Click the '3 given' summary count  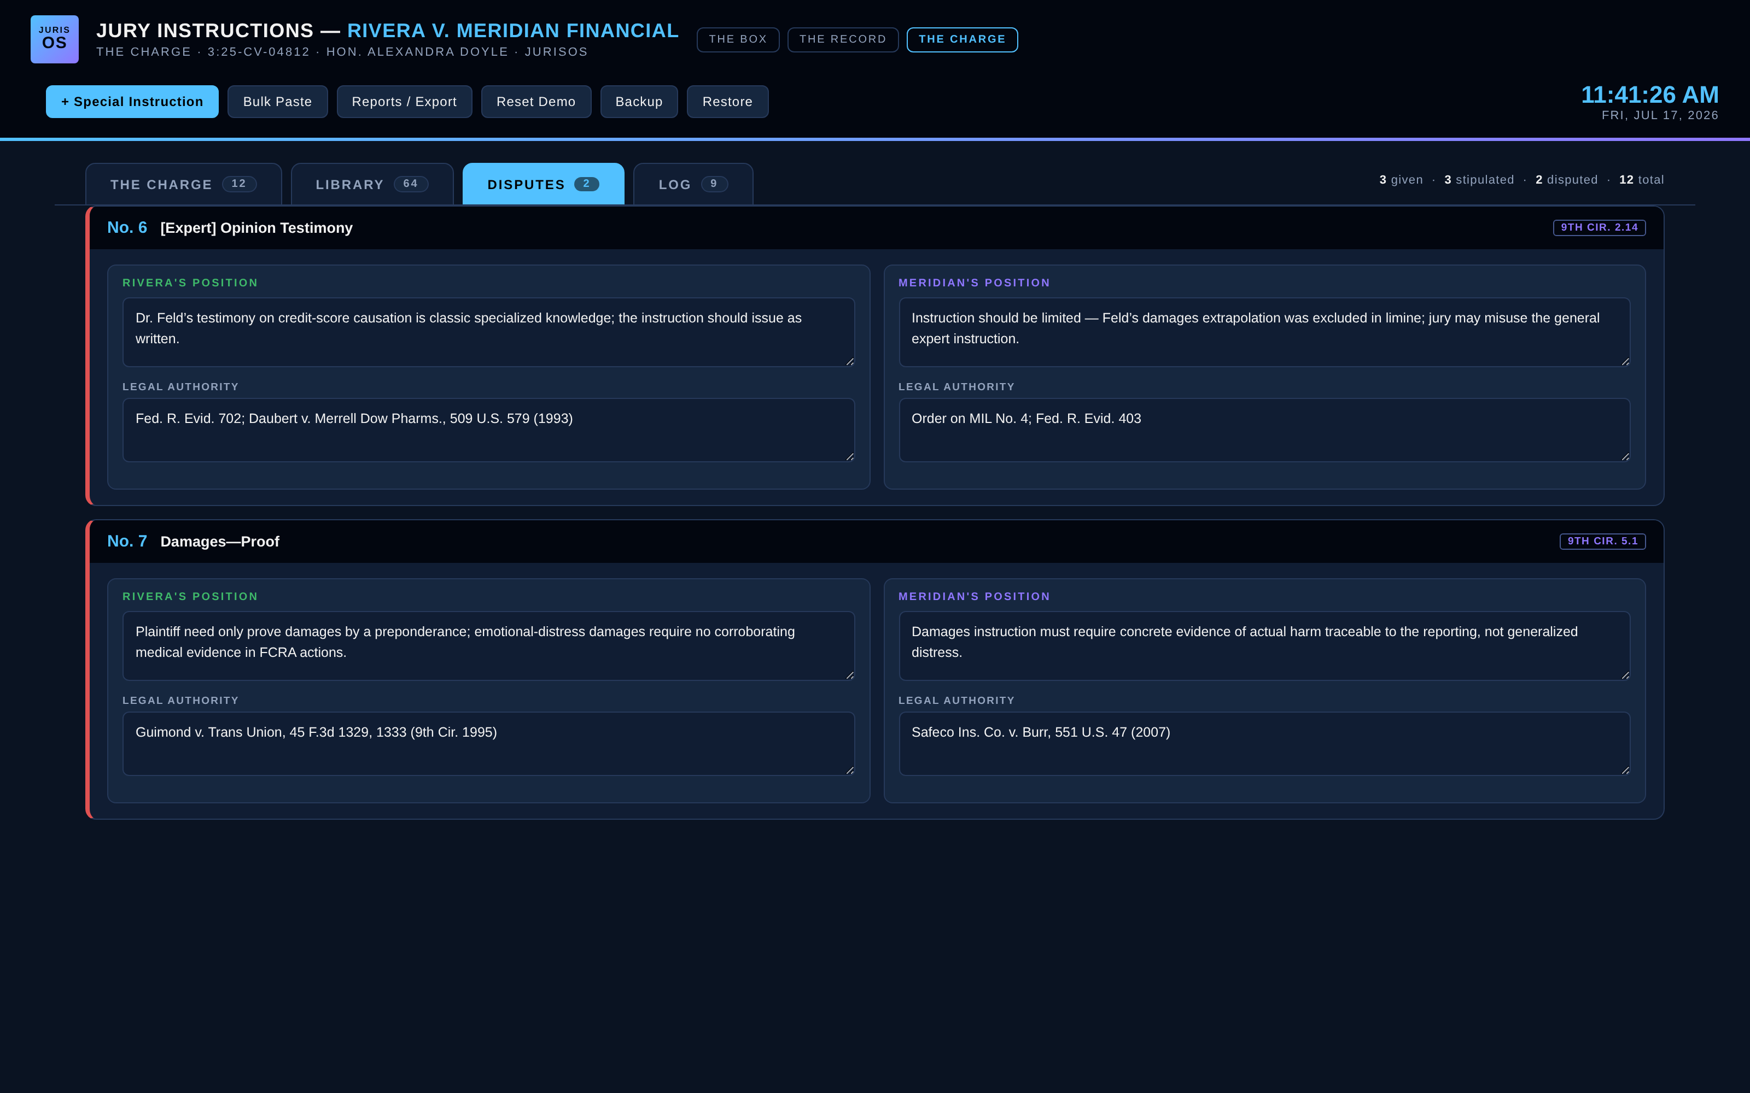[x=1401, y=180]
